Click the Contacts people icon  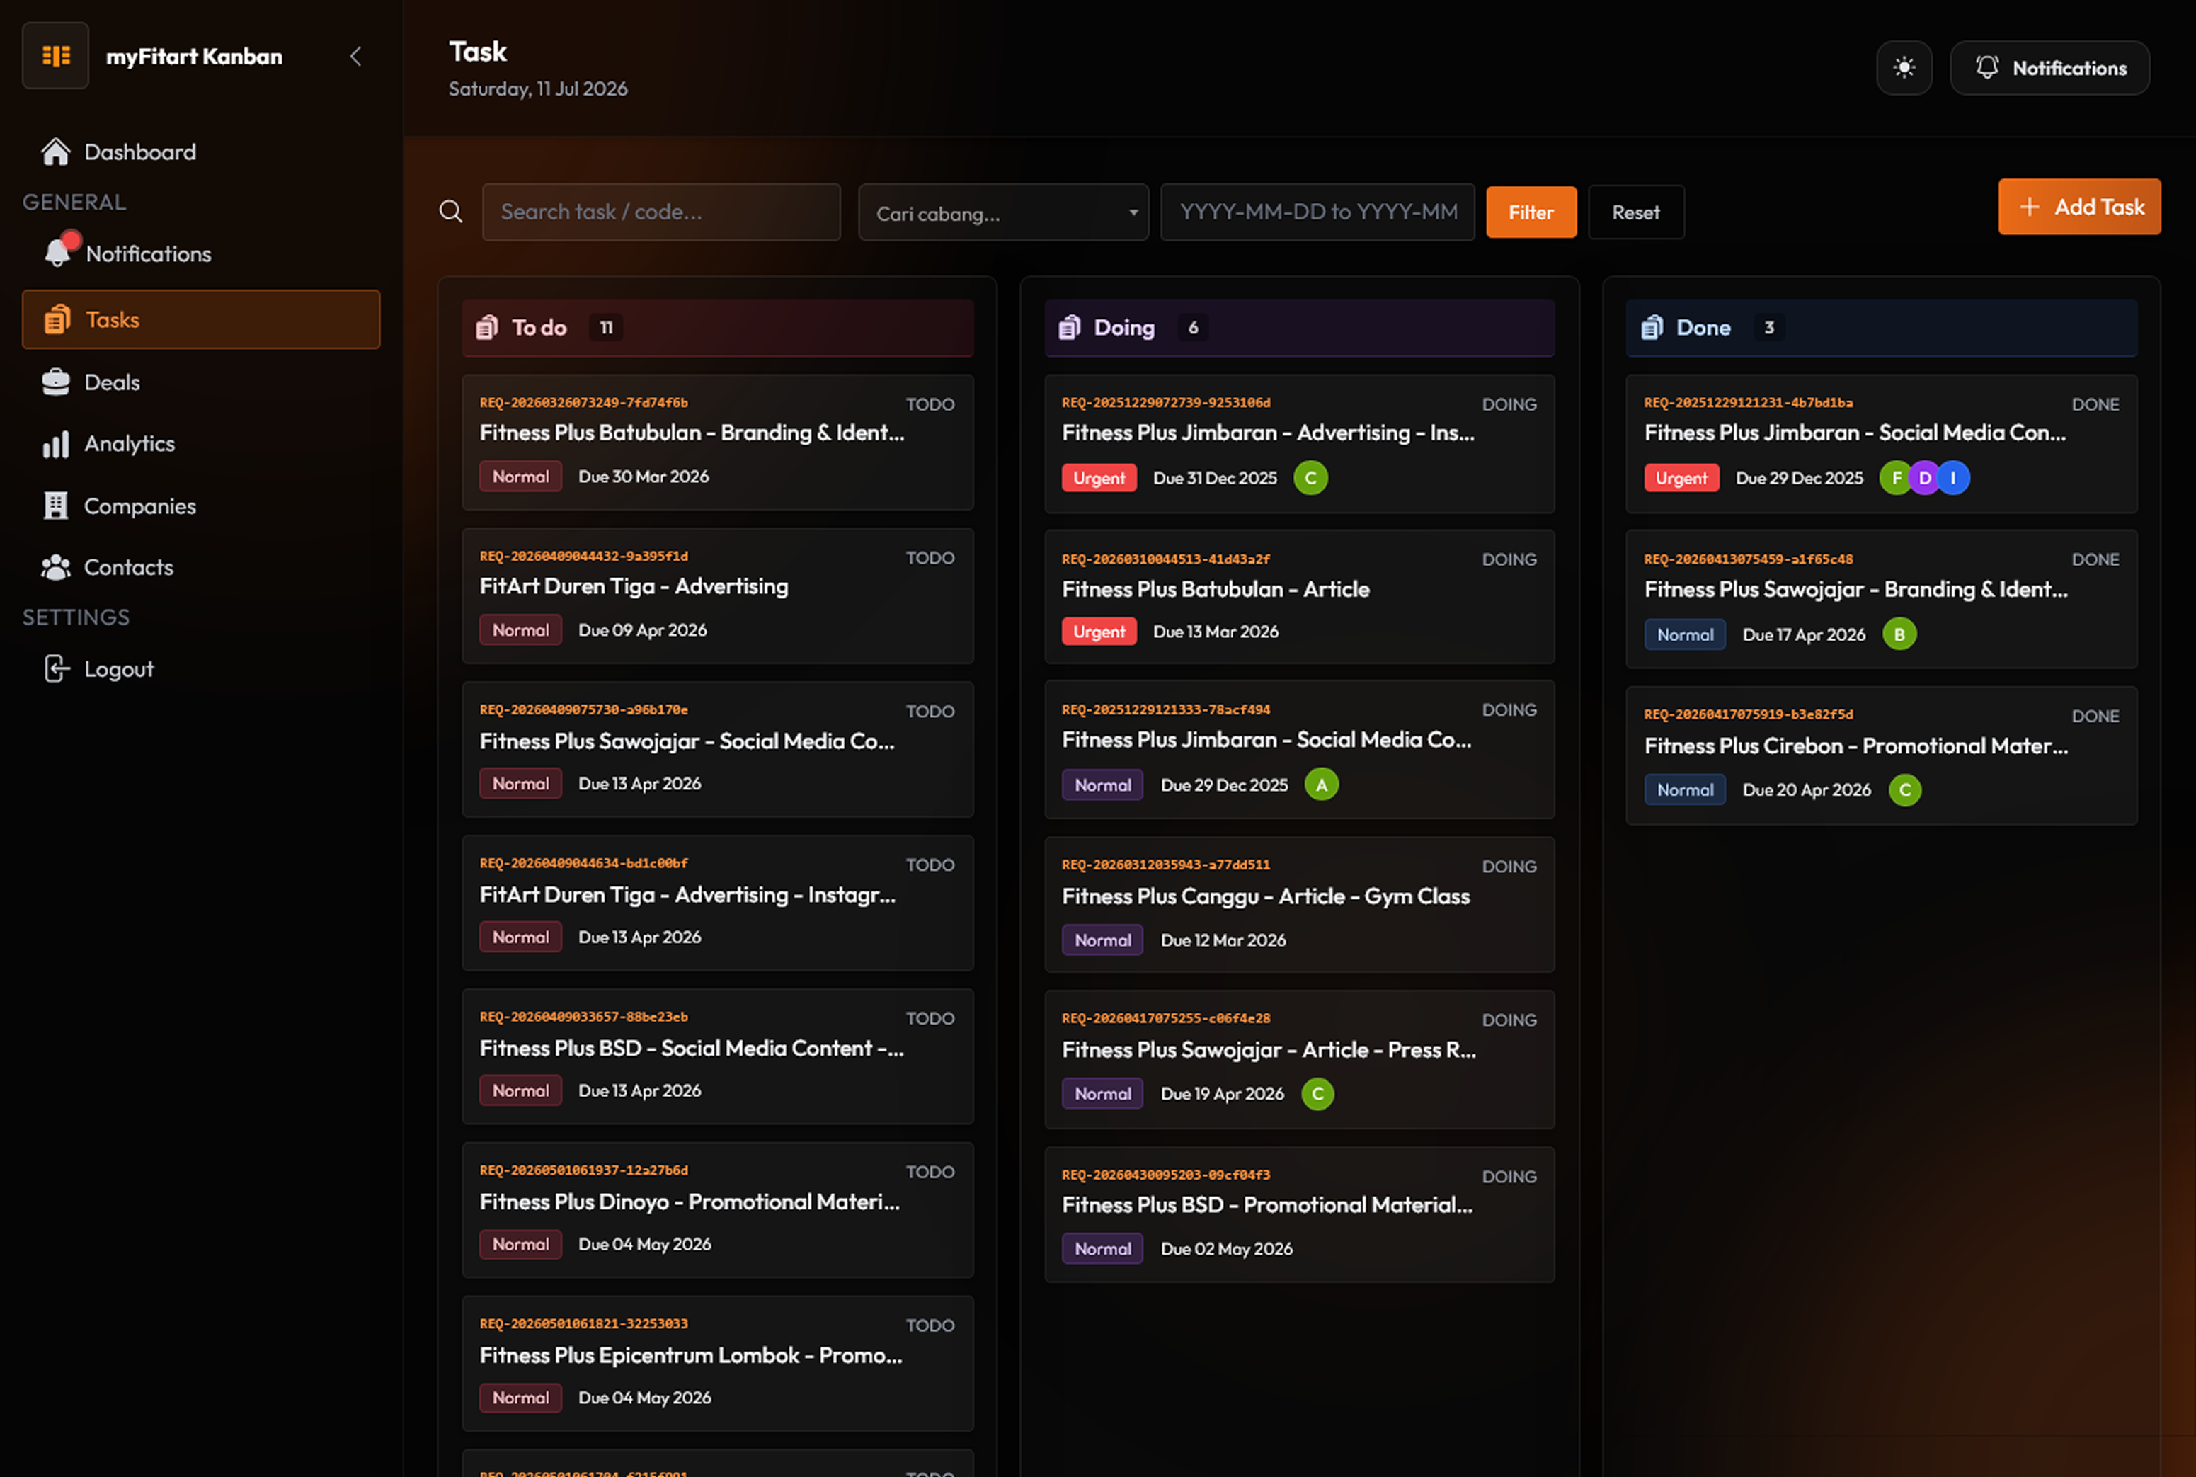tap(55, 567)
